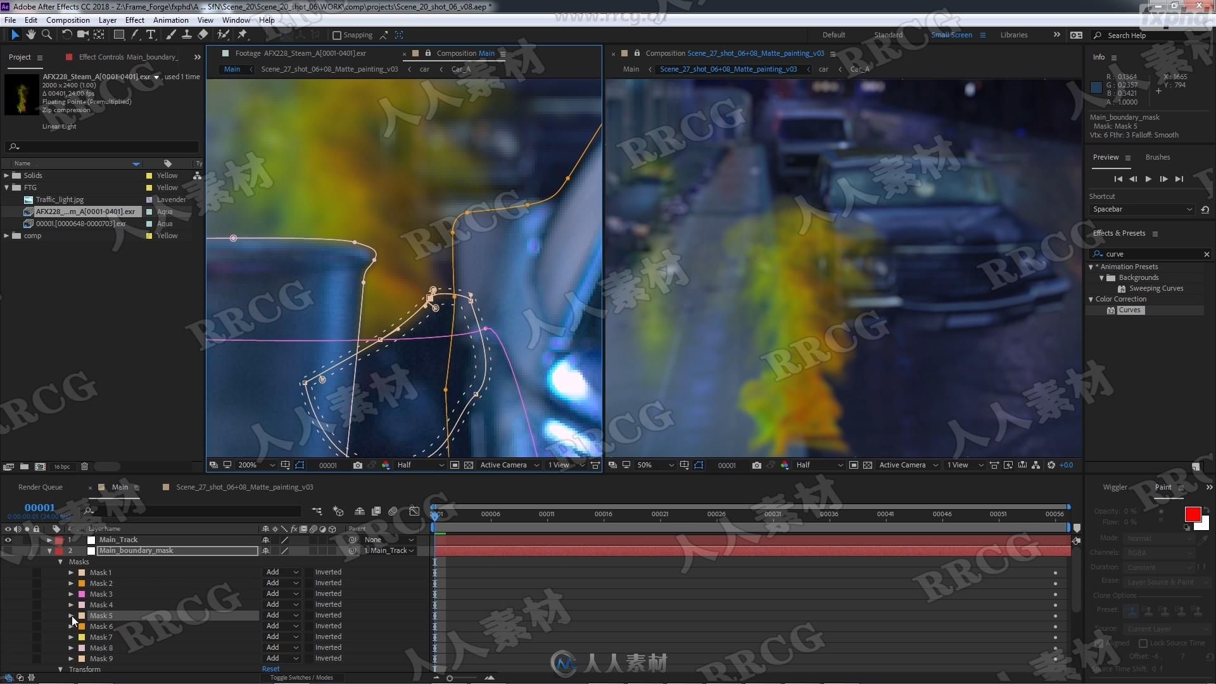1216x684 pixels.
Task: Toggle Lock Source Time checkbox
Action: click(x=1143, y=643)
